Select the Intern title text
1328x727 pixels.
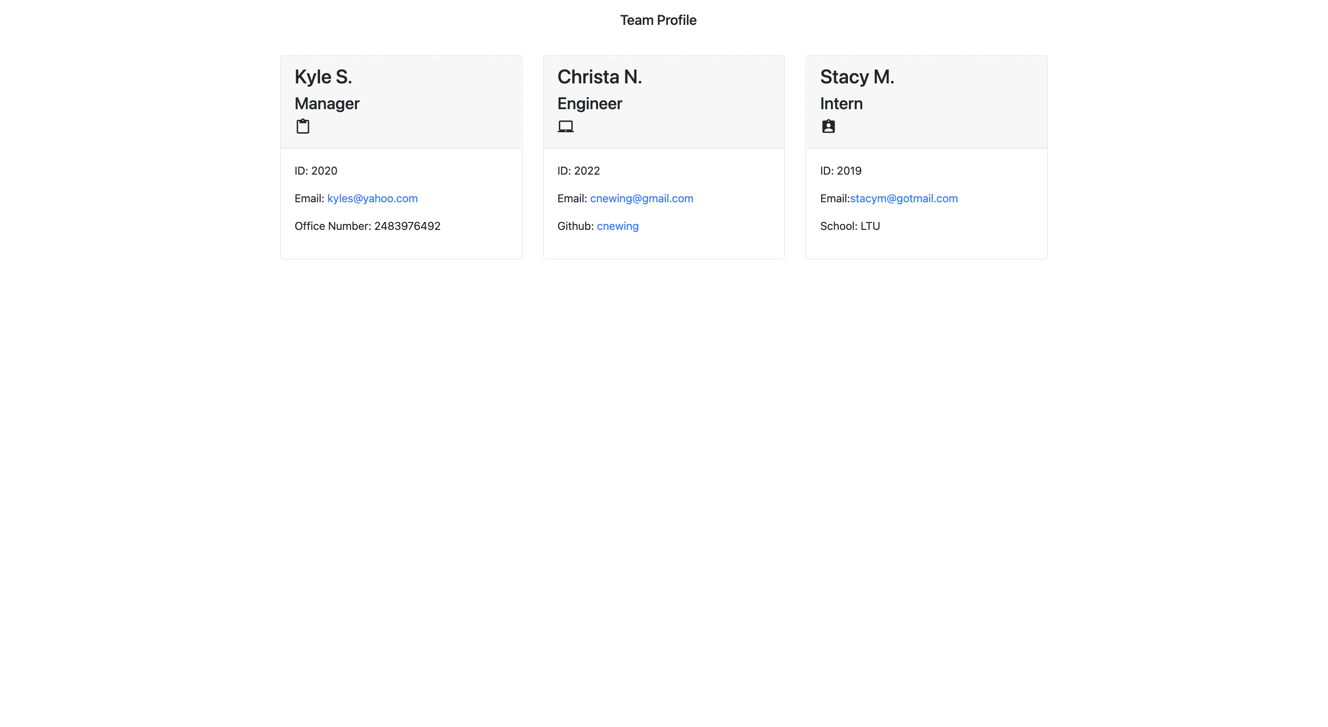(841, 103)
